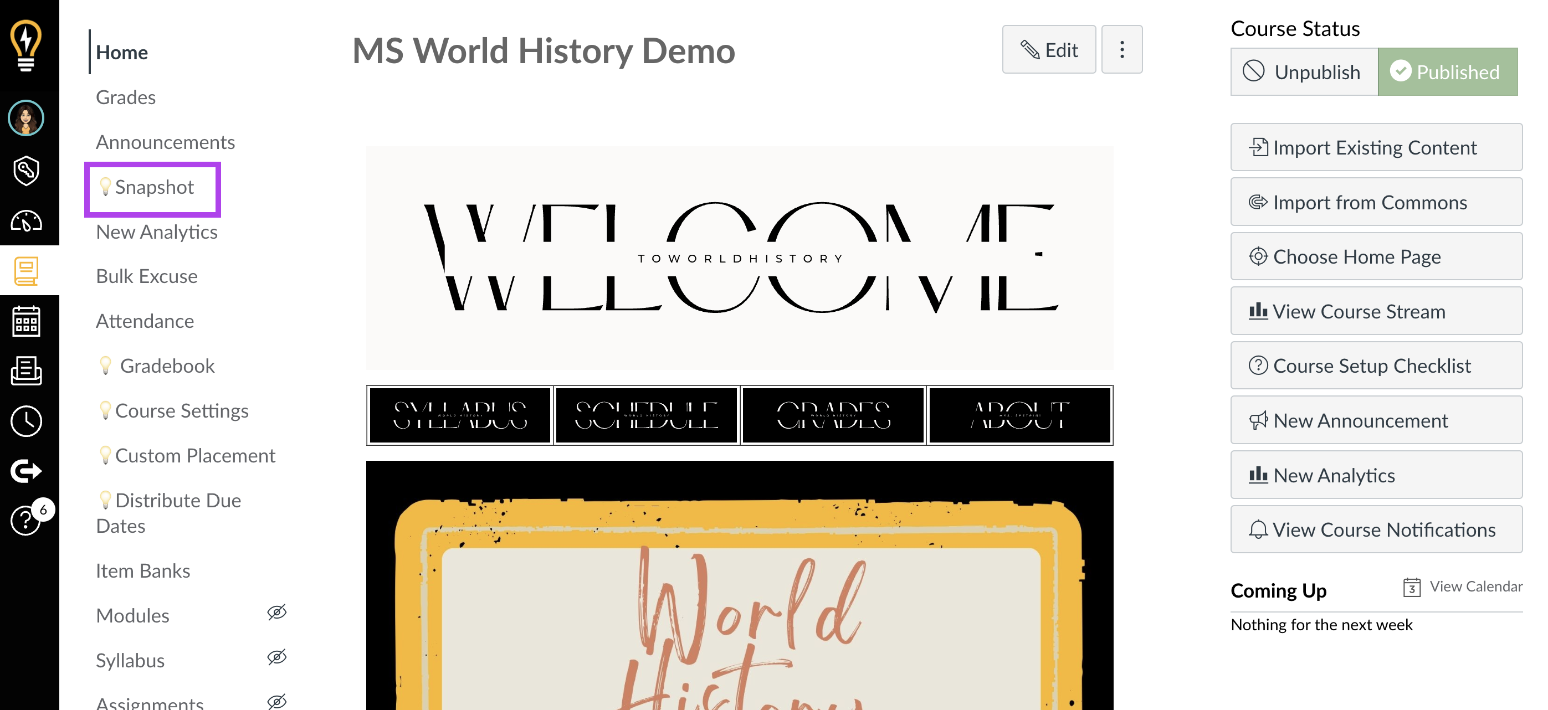Click the World History poster image
The height and width of the screenshot is (710, 1548).
point(739,585)
